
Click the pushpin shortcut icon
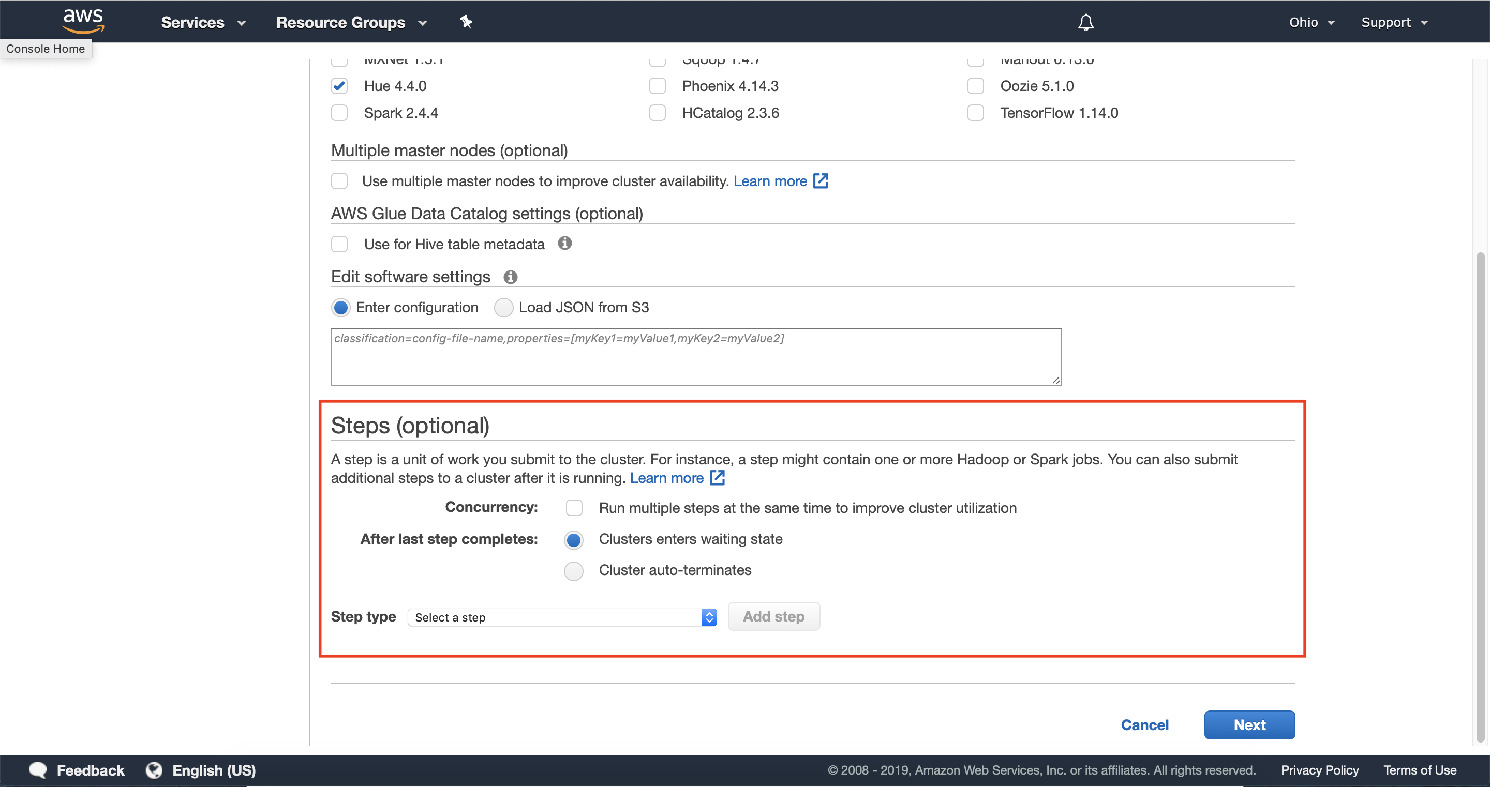point(466,22)
